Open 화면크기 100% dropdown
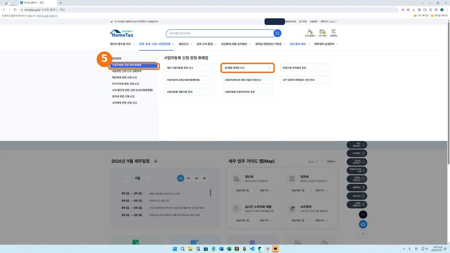This screenshot has width=450, height=253. 329,22
